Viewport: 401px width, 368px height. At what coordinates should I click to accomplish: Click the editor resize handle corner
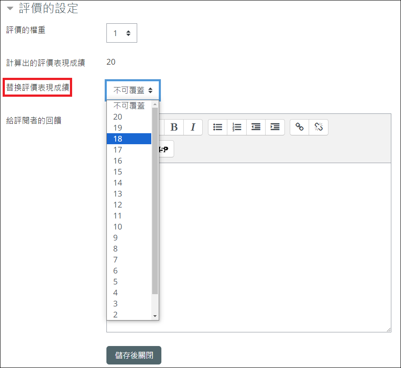(389, 330)
